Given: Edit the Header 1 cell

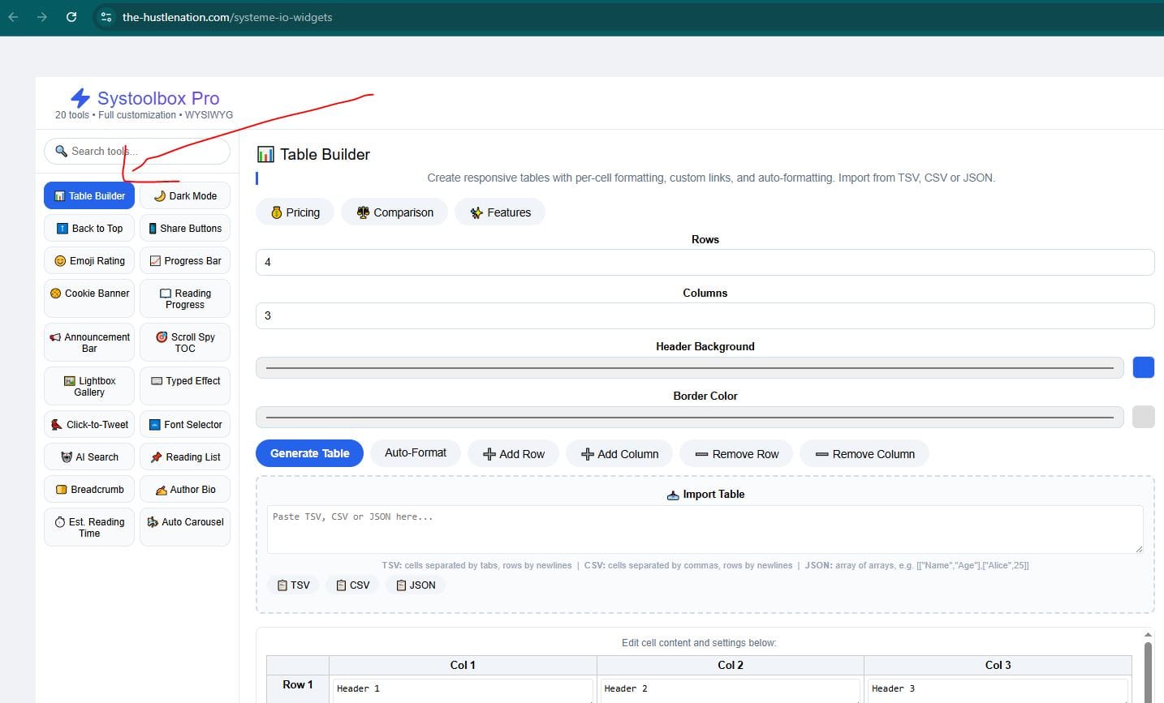Looking at the screenshot, I should [463, 690].
